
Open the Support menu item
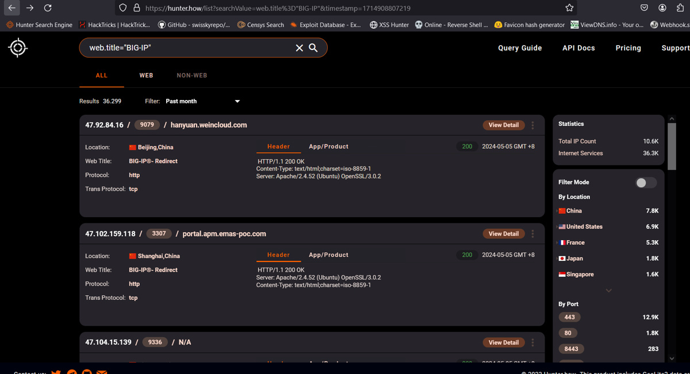click(x=676, y=48)
